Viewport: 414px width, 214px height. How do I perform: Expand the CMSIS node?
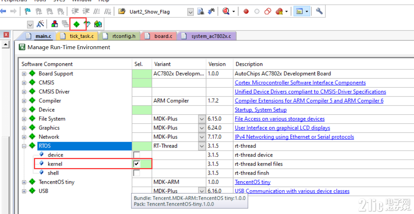[24, 83]
